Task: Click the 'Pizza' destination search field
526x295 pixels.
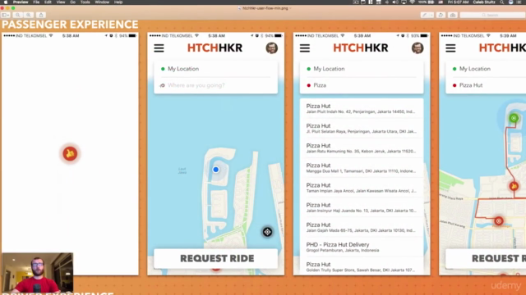Action: tap(362, 85)
